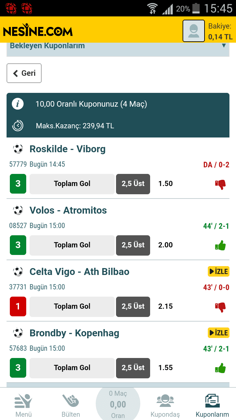Watch Brondby - Kopenhag via İZLE button

click(218, 333)
